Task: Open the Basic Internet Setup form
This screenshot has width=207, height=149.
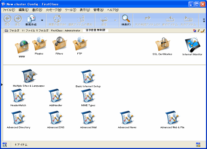Action: coord(88,77)
